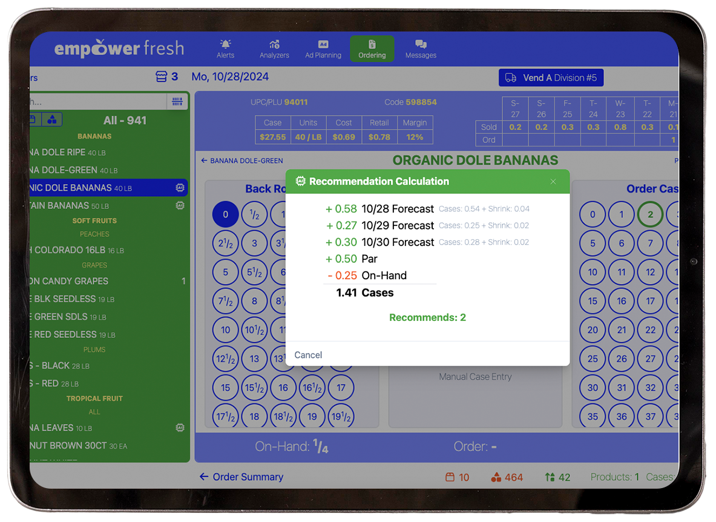The width and height of the screenshot is (716, 522).
Task: Select the Colorado 16LB peaches row
Action: coord(109,250)
